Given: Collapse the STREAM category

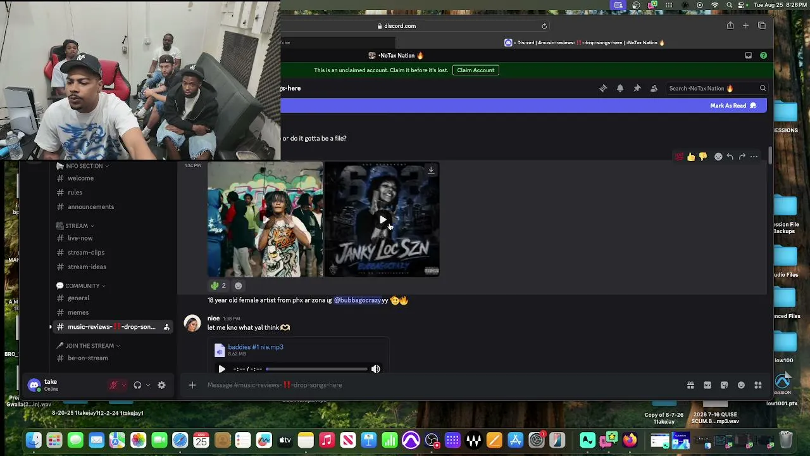Looking at the screenshot, I should [x=75, y=225].
